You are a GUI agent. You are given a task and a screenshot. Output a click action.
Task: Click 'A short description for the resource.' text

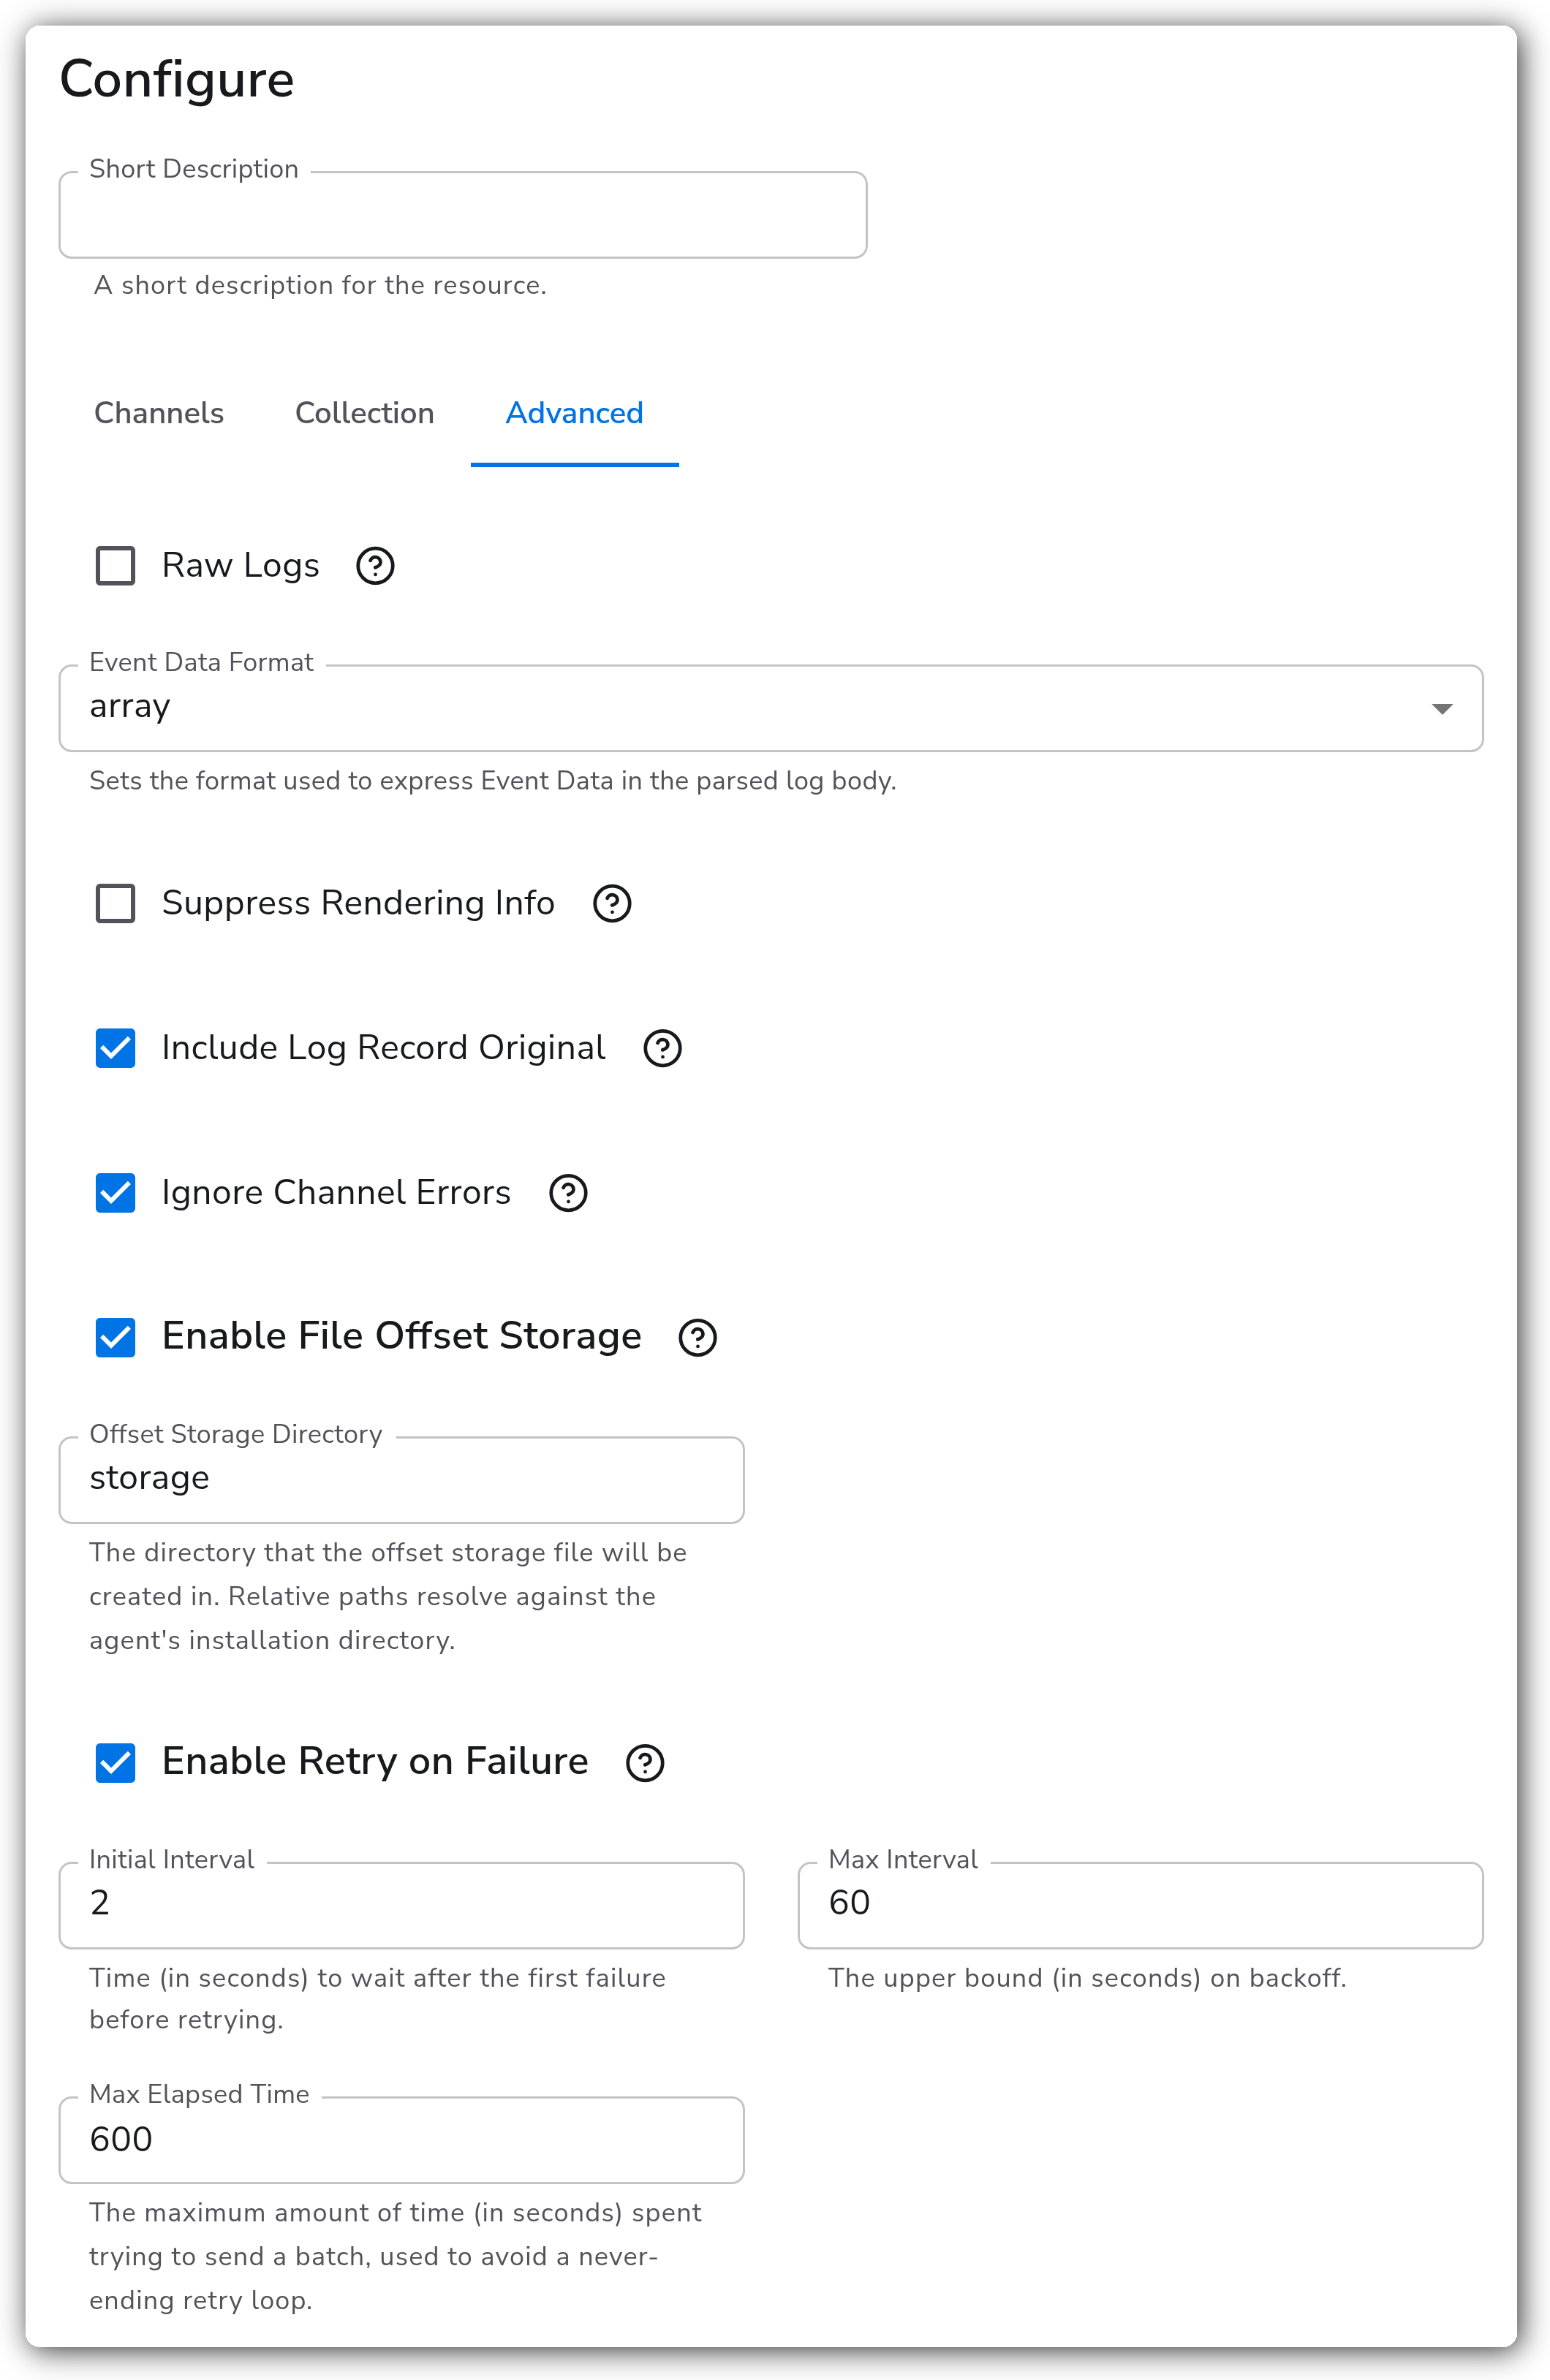320,286
